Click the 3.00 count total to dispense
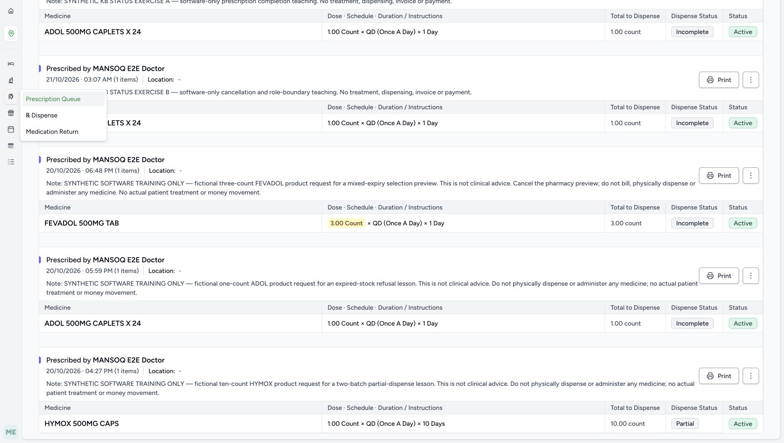The width and height of the screenshot is (784, 443). pos(626,223)
